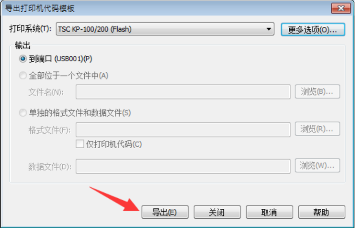Click the 取消 cancel button
Image resolution: width=355 pixels, height=228 pixels.
269,212
